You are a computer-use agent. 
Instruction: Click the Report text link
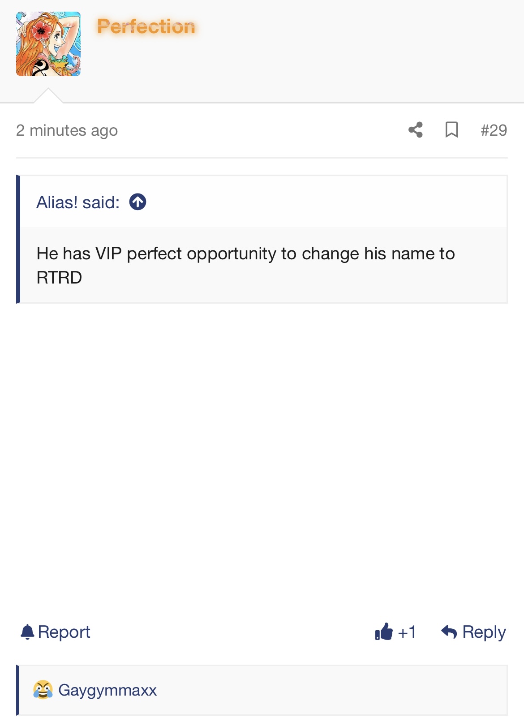(64, 632)
